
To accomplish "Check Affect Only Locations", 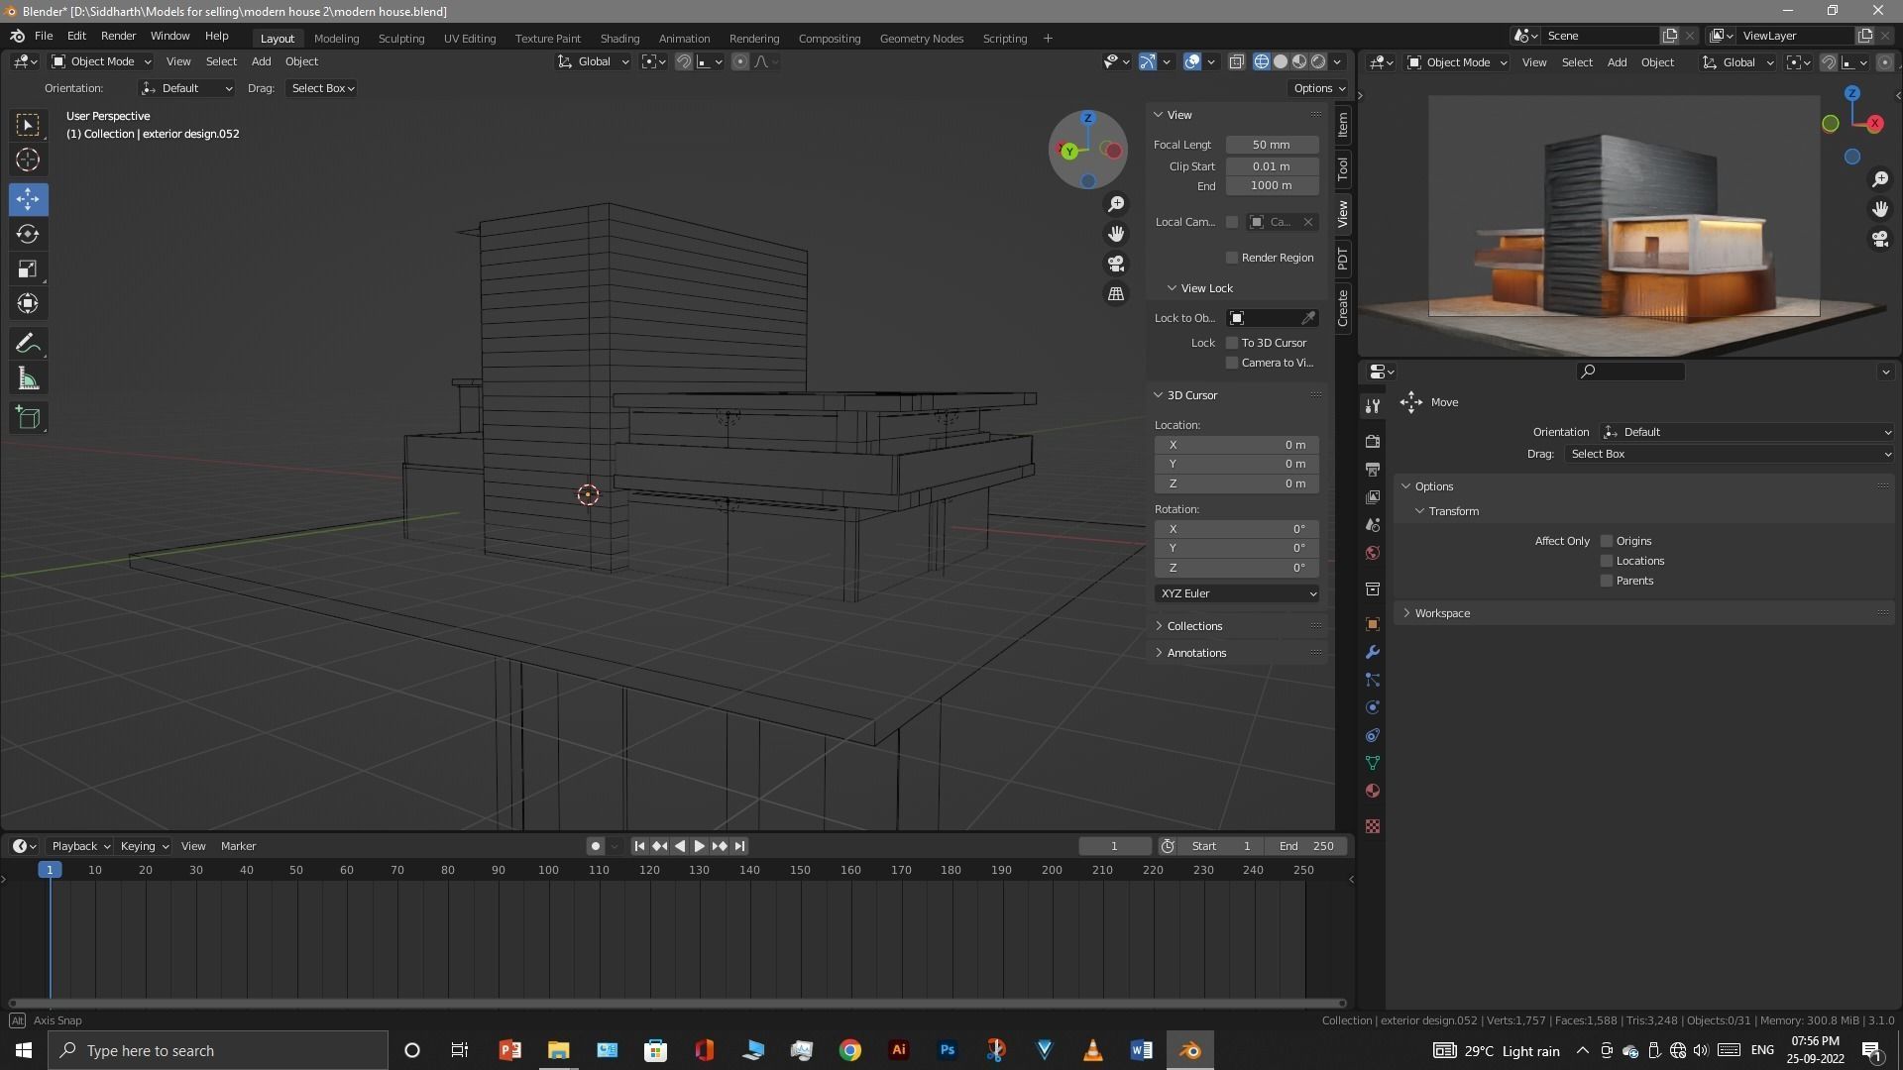I will coord(1607,561).
